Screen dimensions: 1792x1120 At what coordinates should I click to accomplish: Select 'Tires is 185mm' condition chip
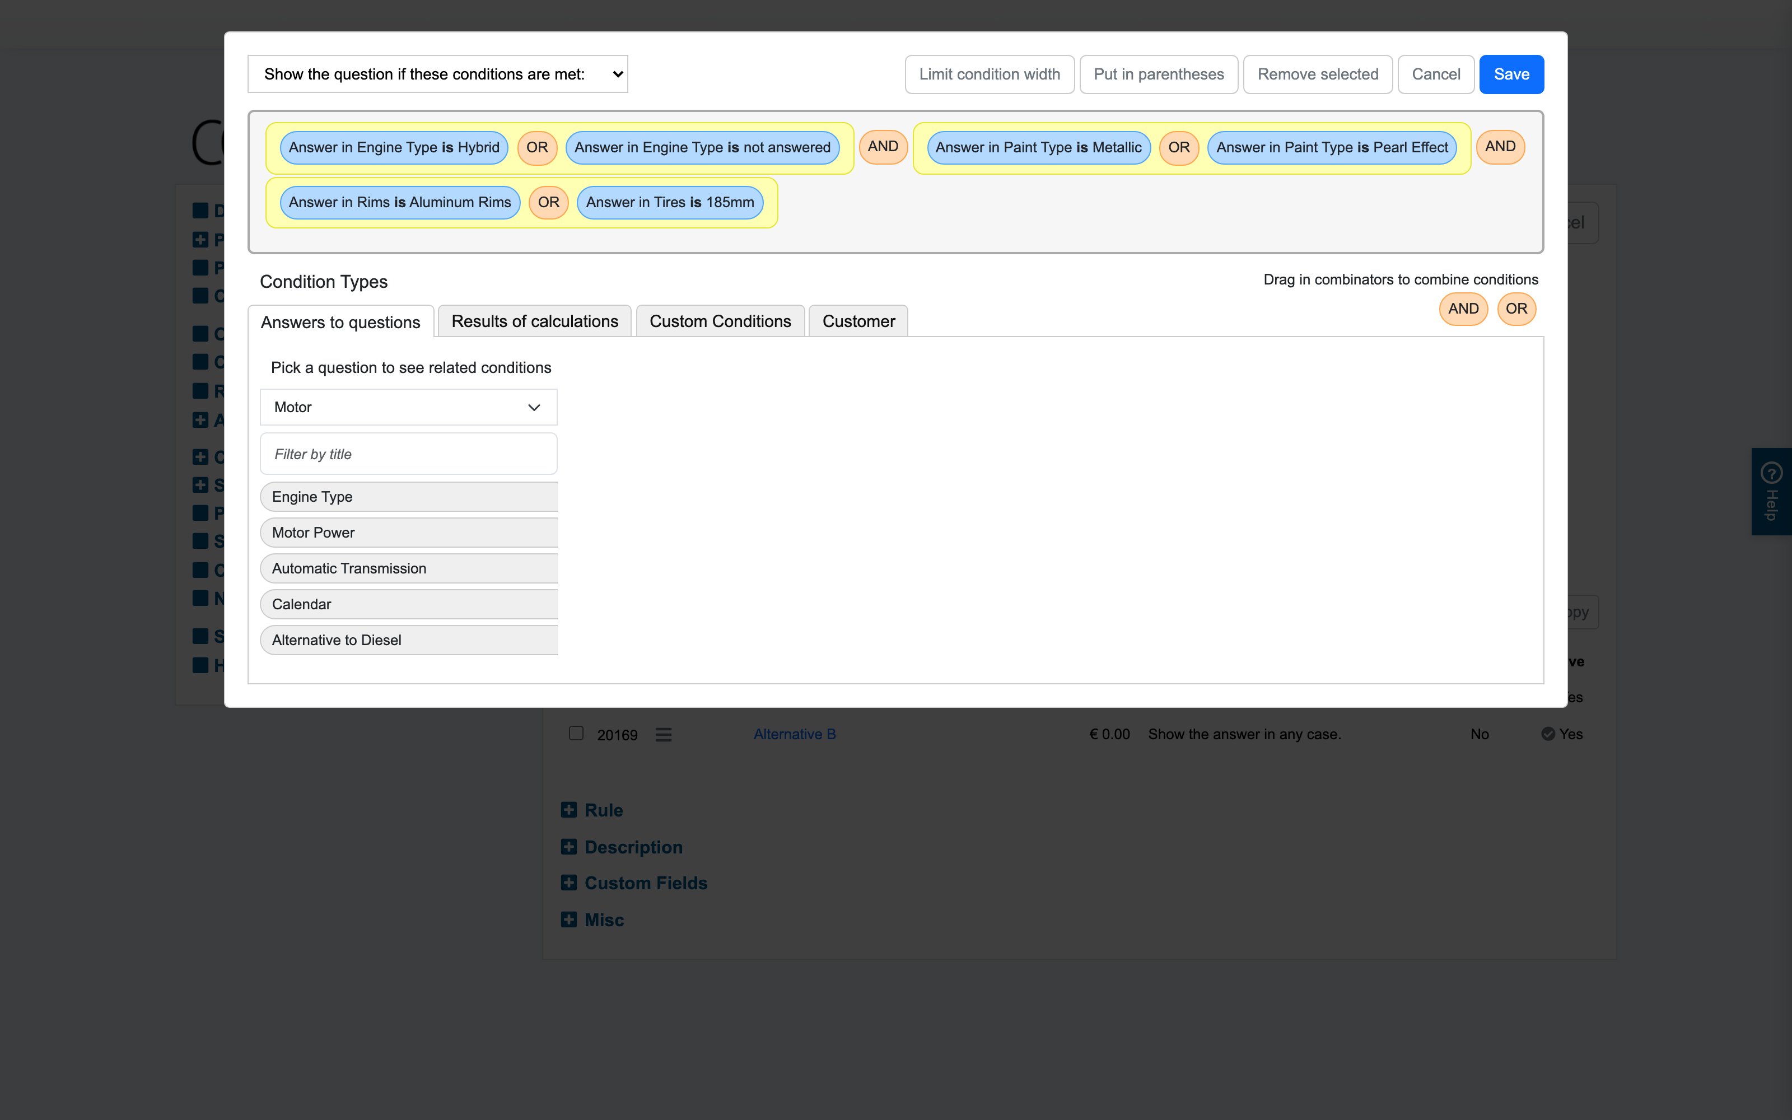point(669,202)
